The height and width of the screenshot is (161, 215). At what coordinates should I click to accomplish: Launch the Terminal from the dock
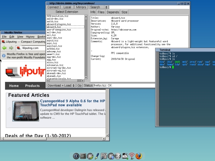pyautogui.click(x=83, y=156)
